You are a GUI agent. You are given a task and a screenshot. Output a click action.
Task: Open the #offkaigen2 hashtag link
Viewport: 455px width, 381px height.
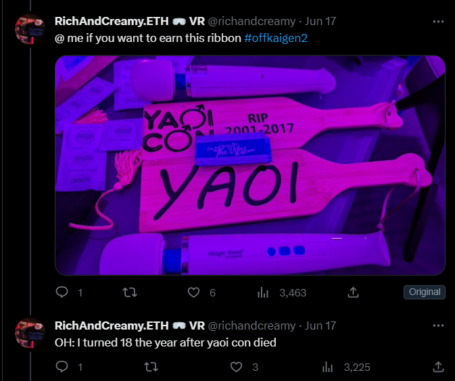click(x=276, y=38)
